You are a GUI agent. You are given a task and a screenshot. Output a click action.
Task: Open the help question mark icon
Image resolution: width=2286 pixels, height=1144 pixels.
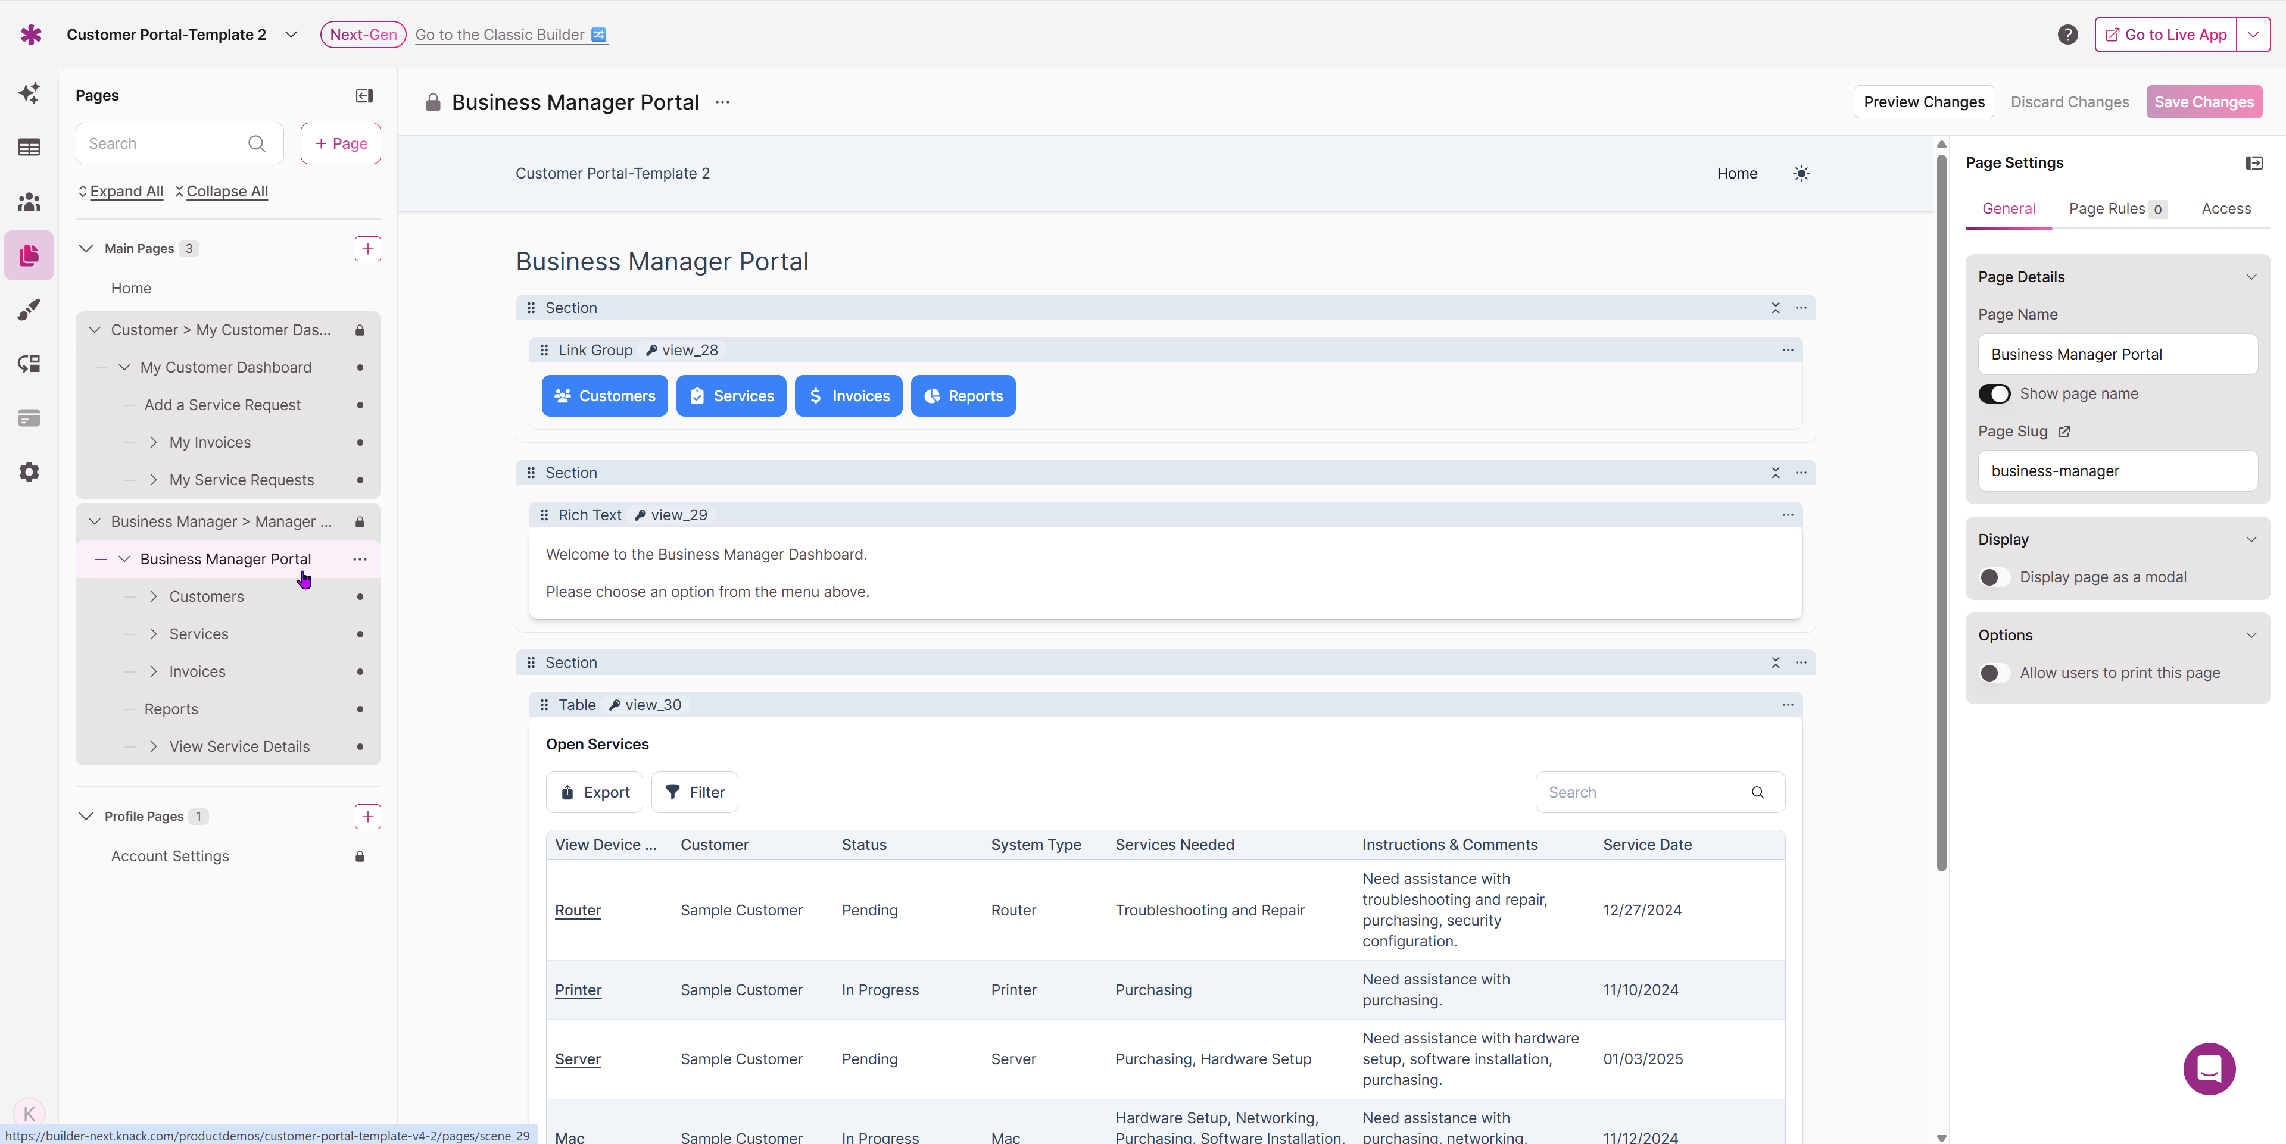point(2067,35)
